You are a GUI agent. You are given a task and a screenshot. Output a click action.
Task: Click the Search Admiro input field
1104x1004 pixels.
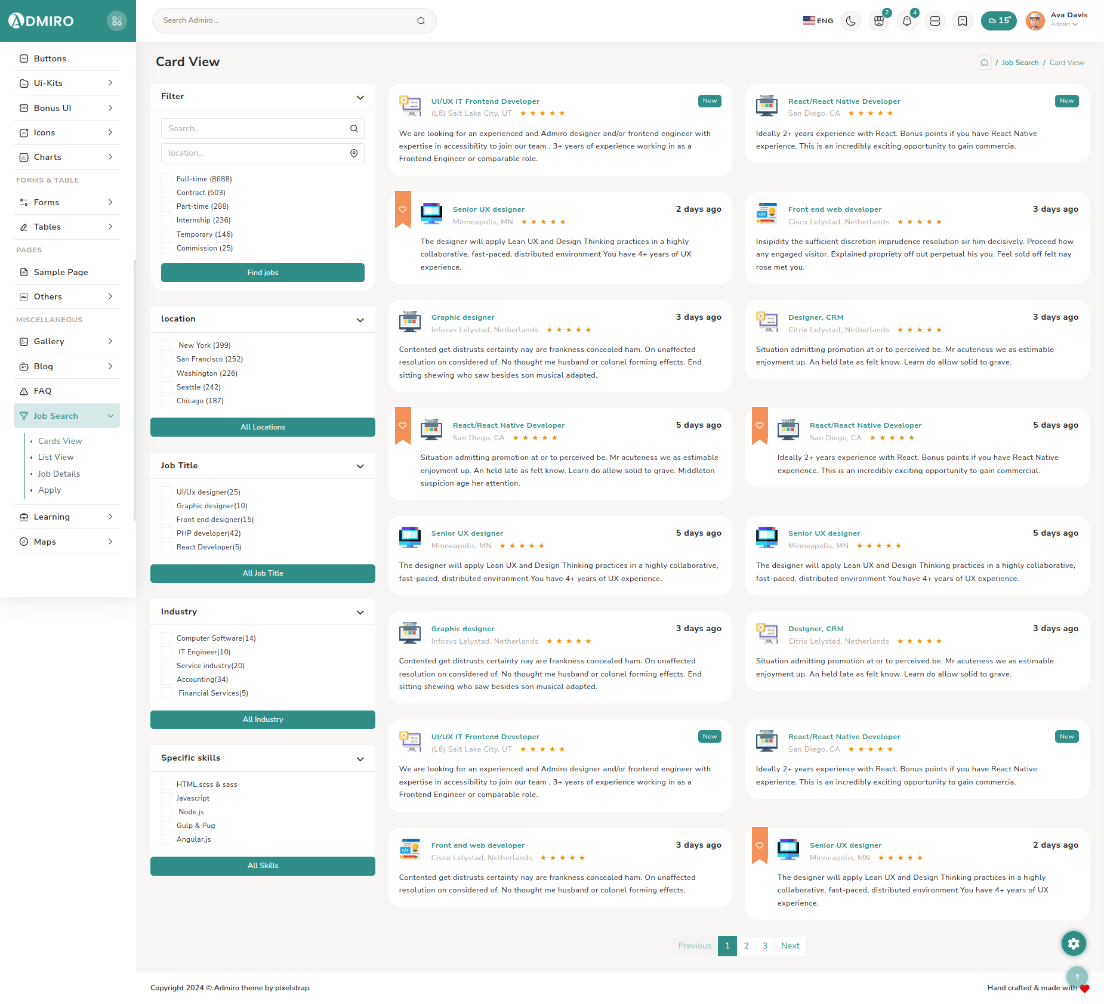point(286,21)
